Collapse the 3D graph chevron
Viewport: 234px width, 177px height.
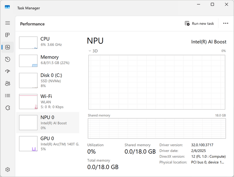point(90,51)
